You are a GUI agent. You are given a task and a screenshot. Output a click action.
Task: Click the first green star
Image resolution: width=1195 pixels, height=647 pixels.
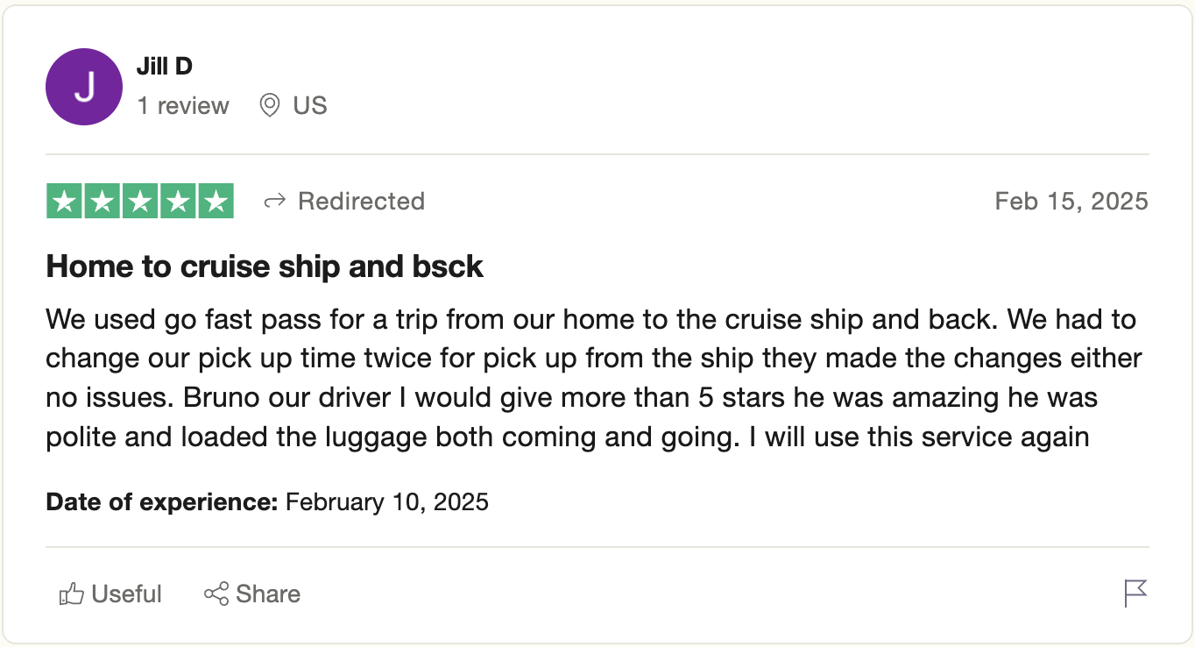coord(64,201)
